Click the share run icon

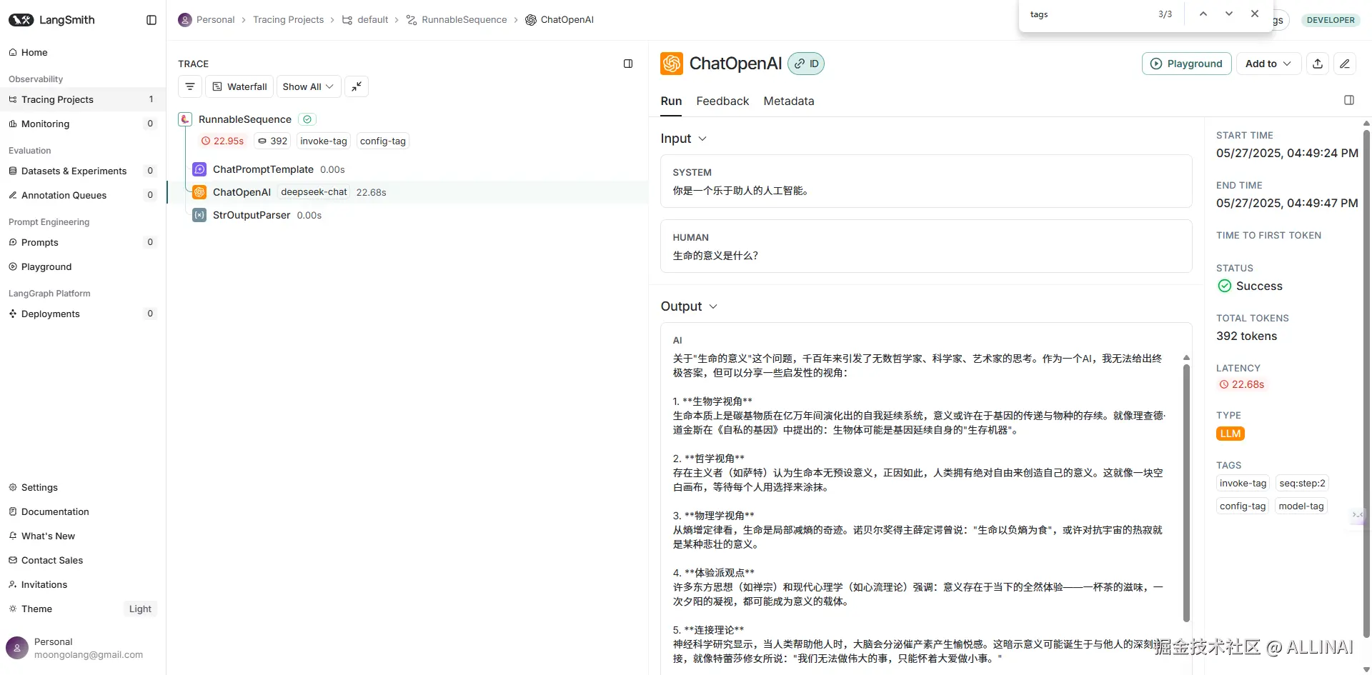(1318, 64)
